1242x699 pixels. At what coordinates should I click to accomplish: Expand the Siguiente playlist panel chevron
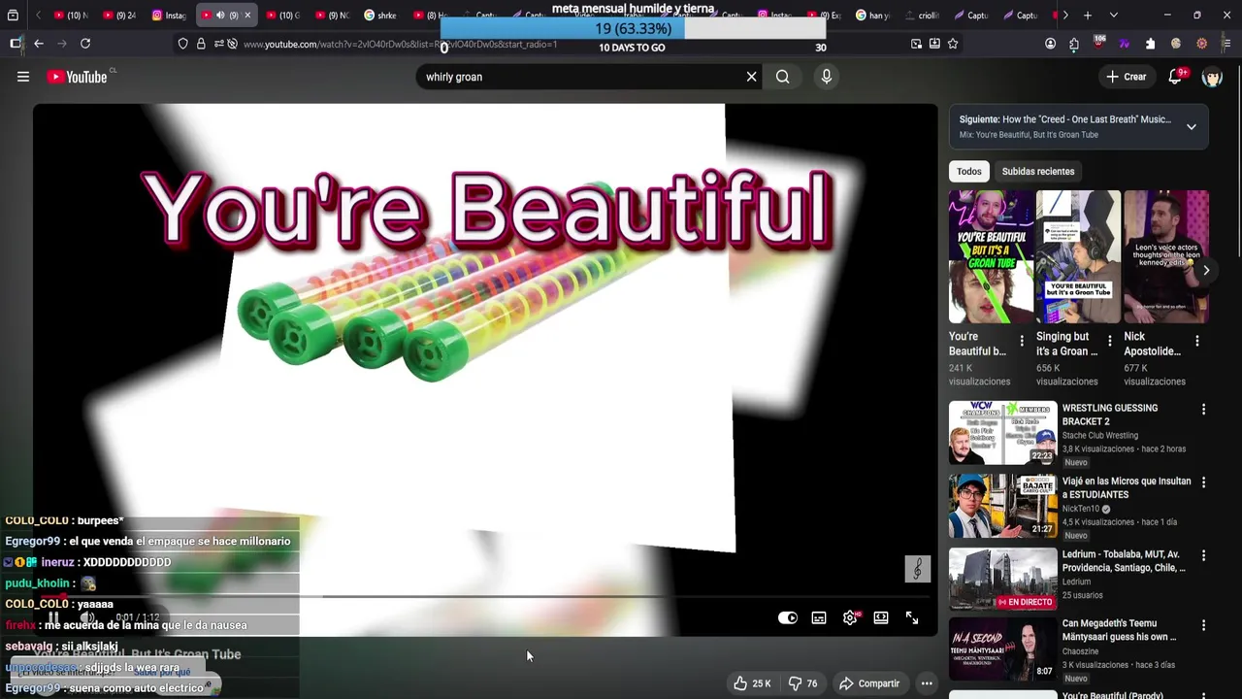(1192, 127)
